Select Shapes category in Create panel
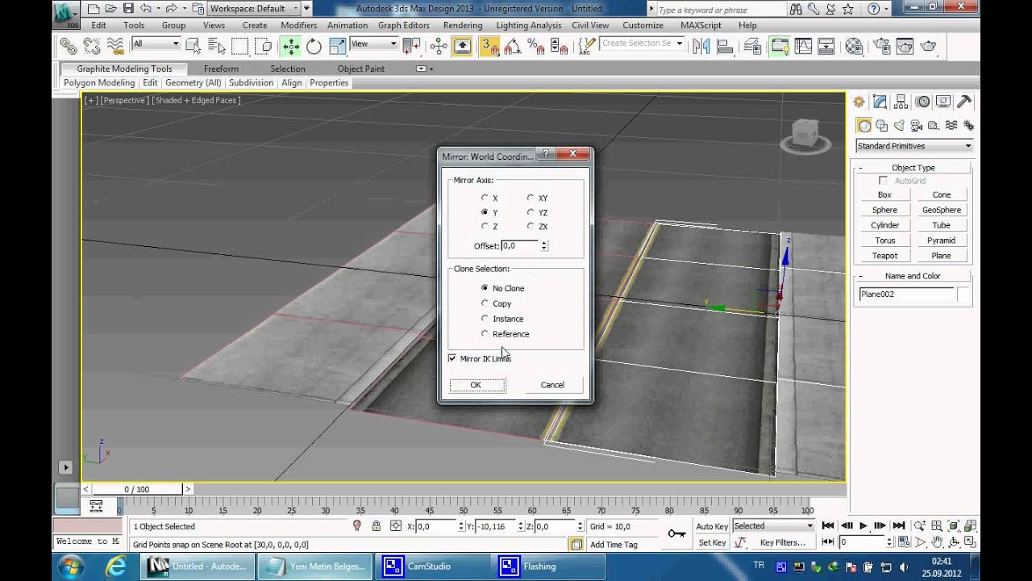 (x=881, y=125)
